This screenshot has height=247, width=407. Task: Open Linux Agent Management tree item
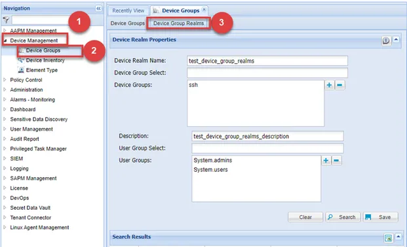[x=39, y=227]
